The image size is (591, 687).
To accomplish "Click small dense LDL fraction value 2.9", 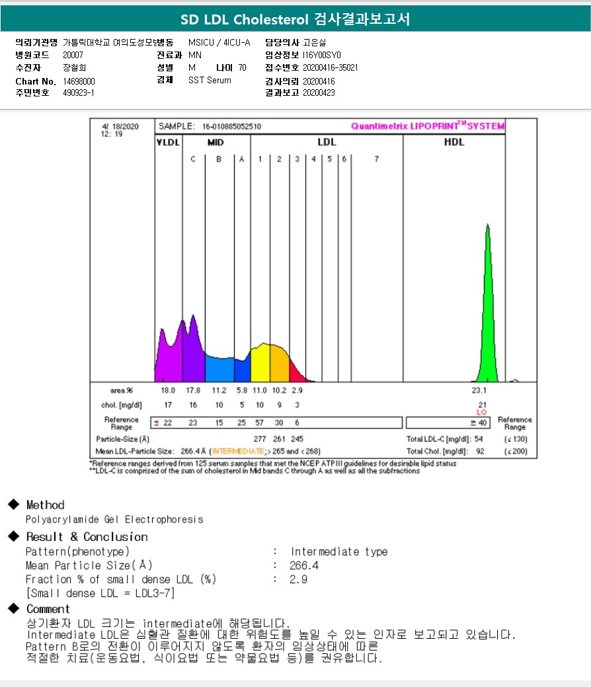I will click(299, 580).
